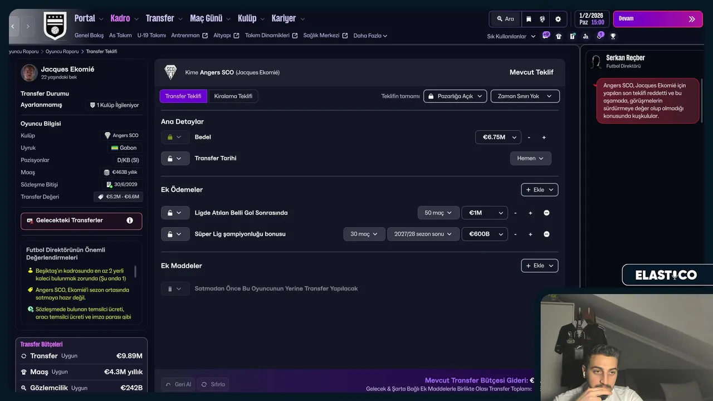This screenshot has height=401, width=713.
Task: Decrease the €600B championship bonus
Action: click(515, 234)
